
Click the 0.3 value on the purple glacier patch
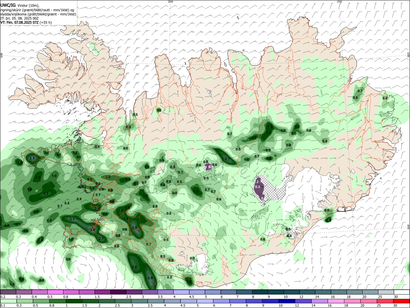point(257,187)
